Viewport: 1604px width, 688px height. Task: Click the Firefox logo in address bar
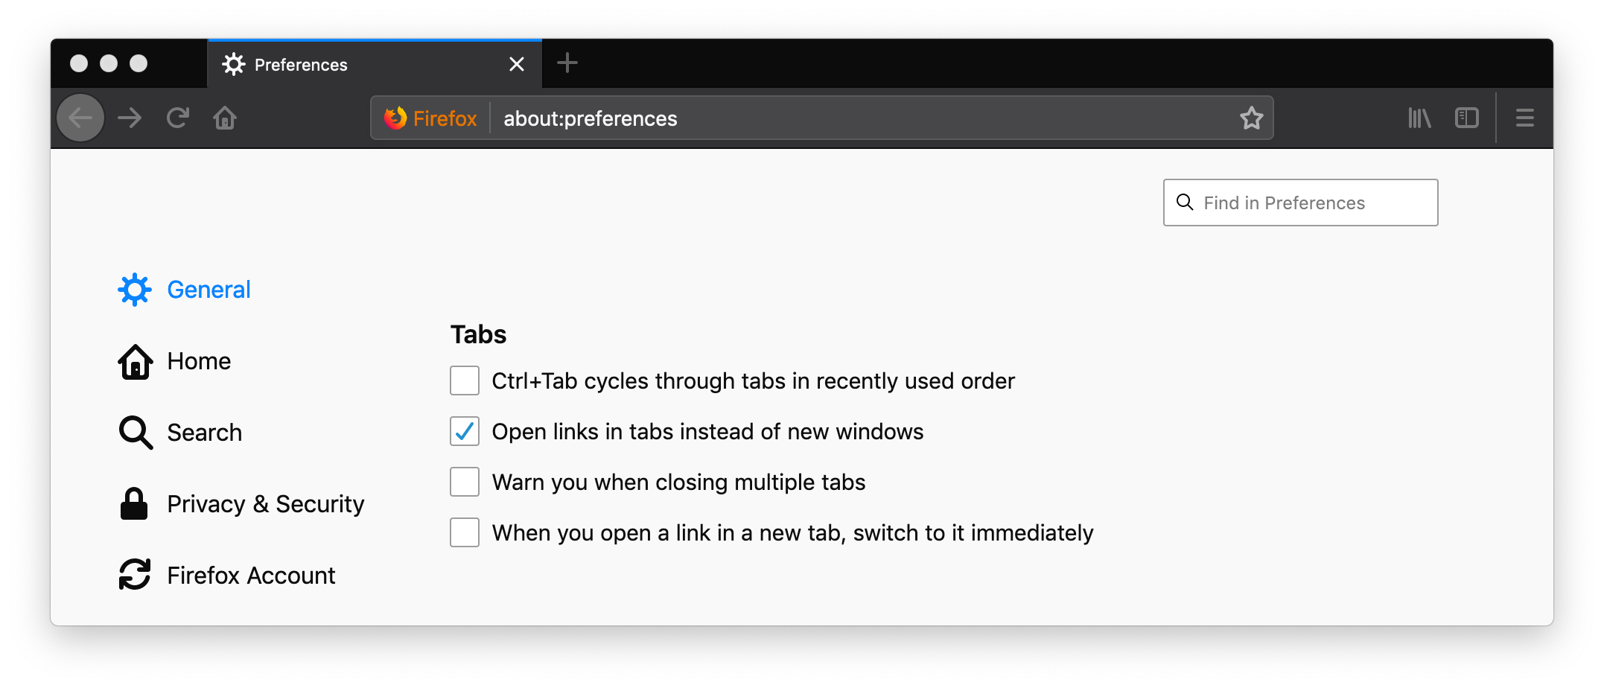(x=395, y=118)
